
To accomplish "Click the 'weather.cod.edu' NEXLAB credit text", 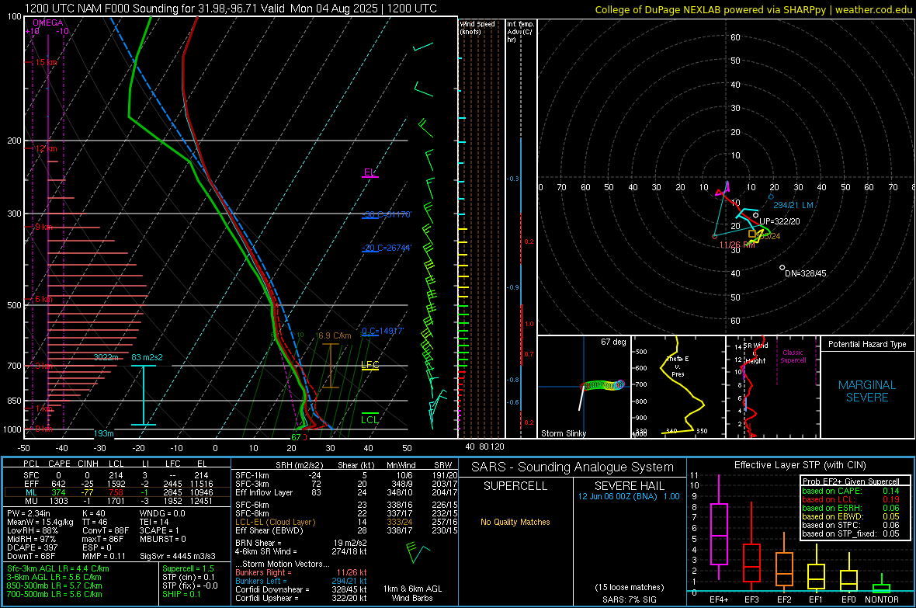I will [x=873, y=9].
